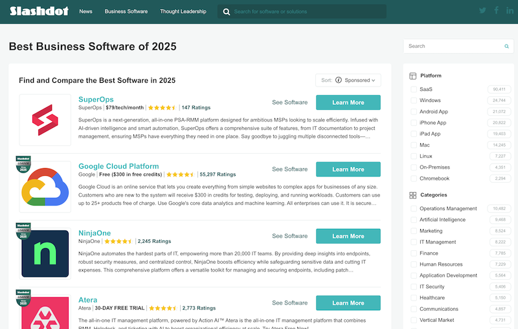Image resolution: width=518 pixels, height=329 pixels.
Task: Open the Slashdot logo home link
Action: click(x=39, y=11)
